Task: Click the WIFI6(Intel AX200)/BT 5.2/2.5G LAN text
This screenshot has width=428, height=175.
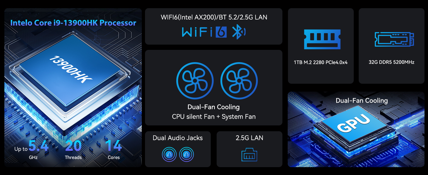Action: (x=214, y=17)
